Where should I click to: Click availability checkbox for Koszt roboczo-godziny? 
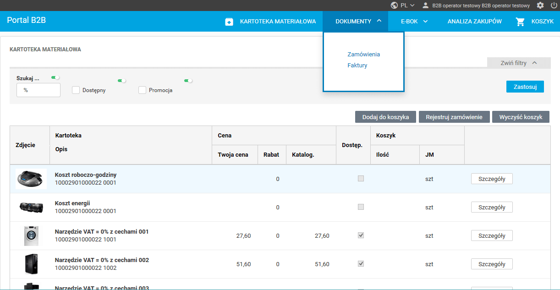[361, 179]
